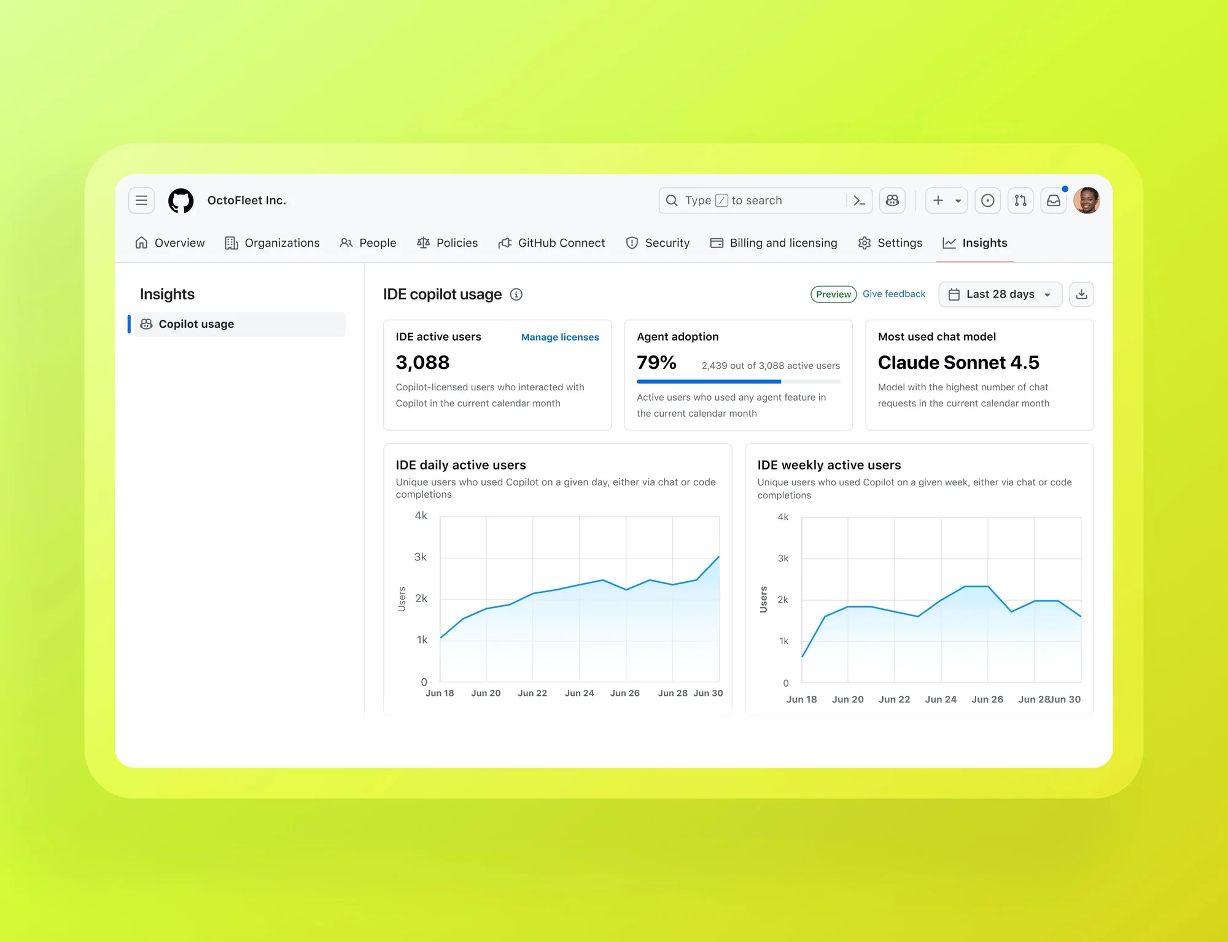Download the usage report icon
This screenshot has height=942, width=1228.
tap(1081, 295)
